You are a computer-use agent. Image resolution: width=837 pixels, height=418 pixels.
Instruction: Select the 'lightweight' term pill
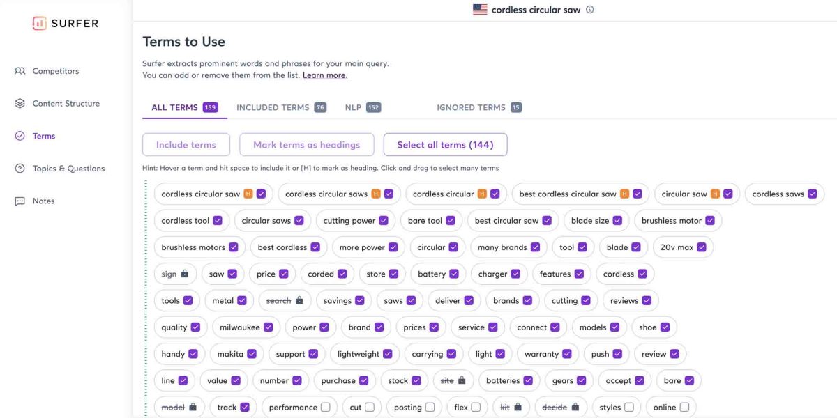[x=365, y=354]
